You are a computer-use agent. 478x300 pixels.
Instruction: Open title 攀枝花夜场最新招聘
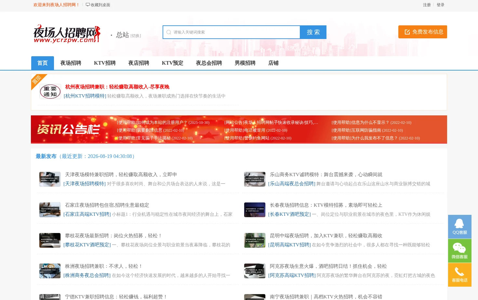pyautogui.click(x=113, y=236)
